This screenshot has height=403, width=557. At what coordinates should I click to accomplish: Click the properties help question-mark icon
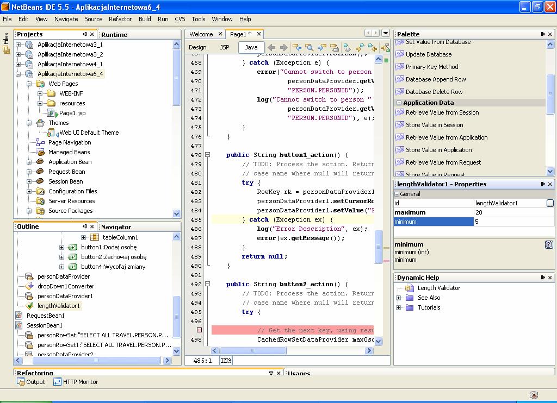[x=549, y=244]
